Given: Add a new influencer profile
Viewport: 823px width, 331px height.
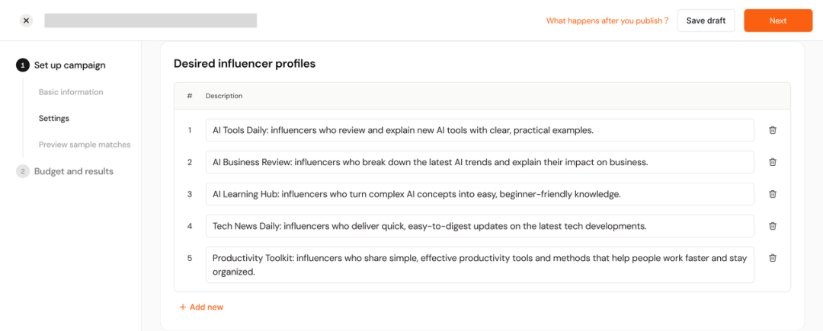Looking at the screenshot, I should point(202,307).
